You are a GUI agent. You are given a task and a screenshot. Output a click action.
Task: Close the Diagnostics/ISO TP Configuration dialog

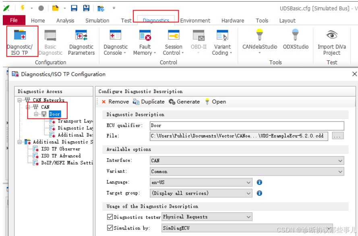point(354,74)
